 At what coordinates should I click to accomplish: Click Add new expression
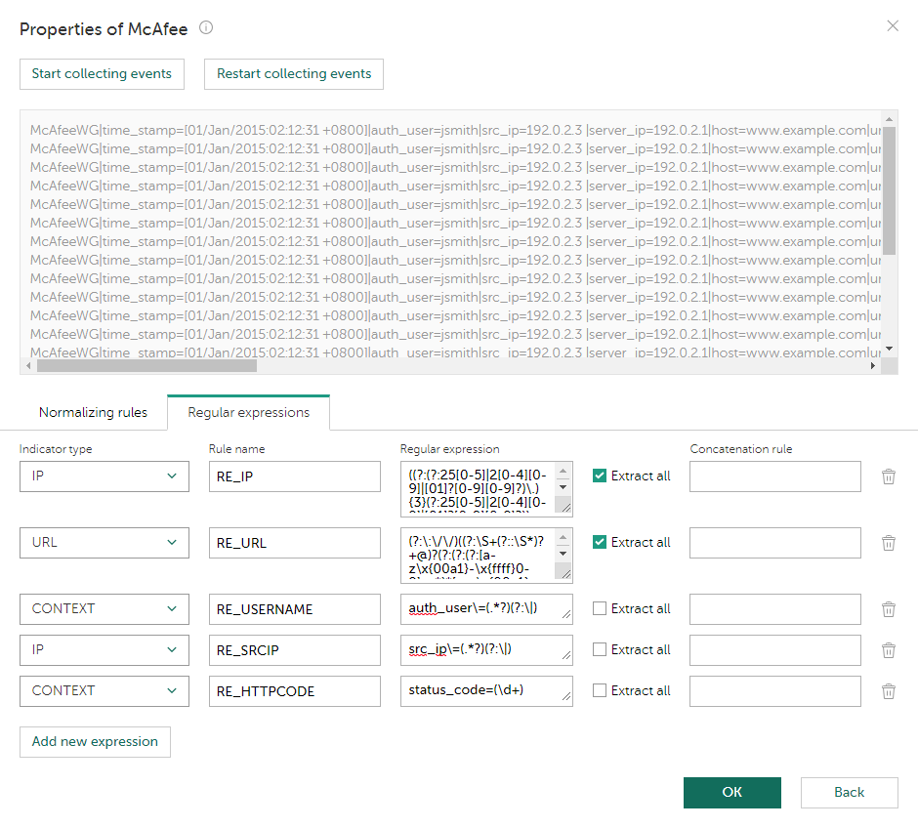95,742
